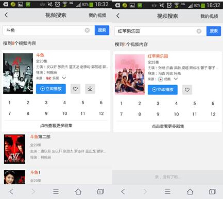Select episode 12 of 斗鱼
Viewport: 223px width, 199px height.
click(x=101, y=113)
